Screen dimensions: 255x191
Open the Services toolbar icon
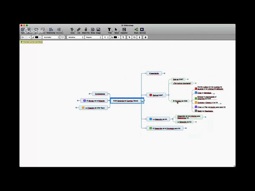(142, 30)
